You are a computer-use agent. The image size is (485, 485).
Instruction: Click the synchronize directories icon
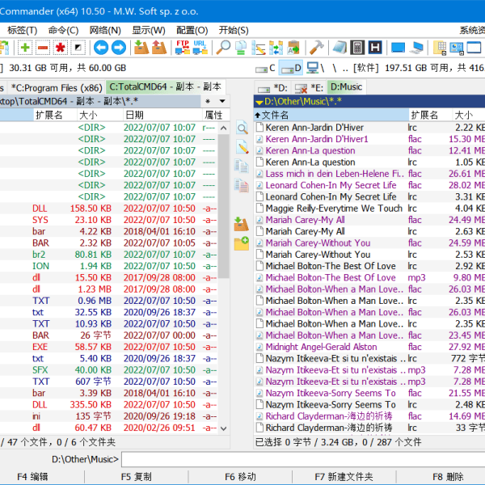click(x=276, y=48)
